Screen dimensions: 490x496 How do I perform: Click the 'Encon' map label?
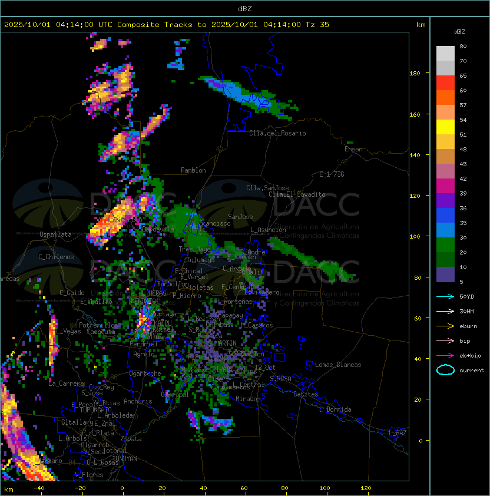[353, 149]
